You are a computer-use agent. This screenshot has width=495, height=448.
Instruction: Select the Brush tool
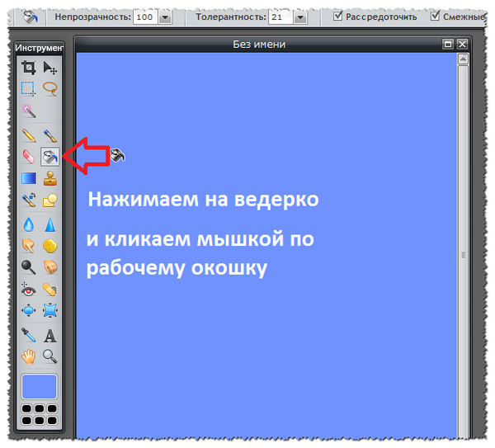(49, 135)
